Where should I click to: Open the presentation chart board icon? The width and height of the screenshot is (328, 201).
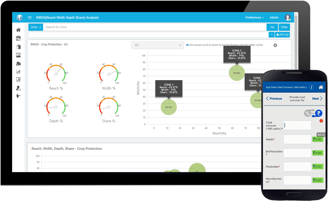click(x=18, y=80)
